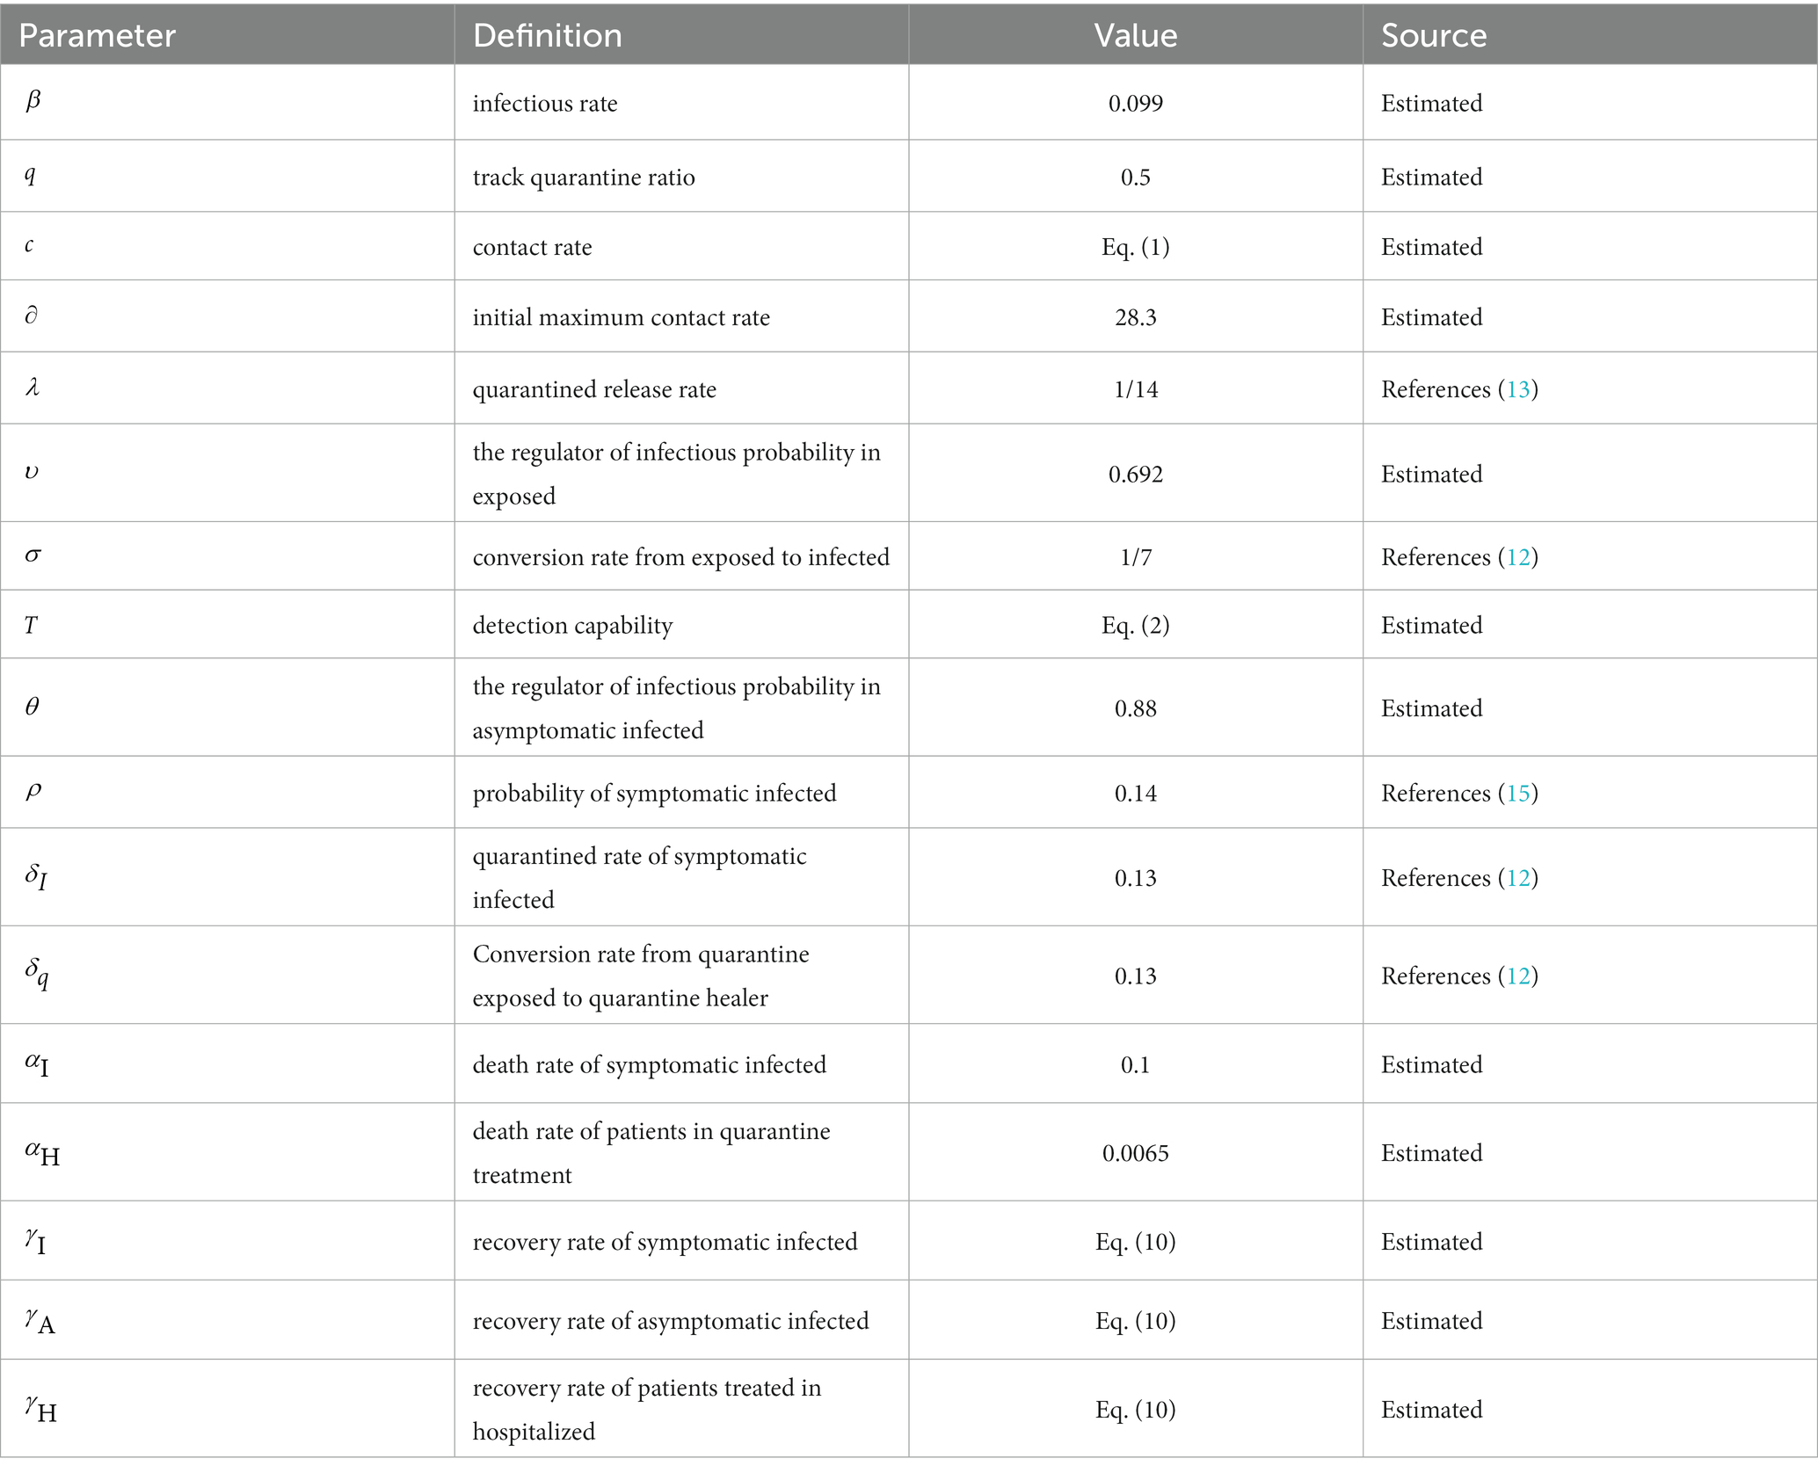Select the value 0.099

point(1136,104)
